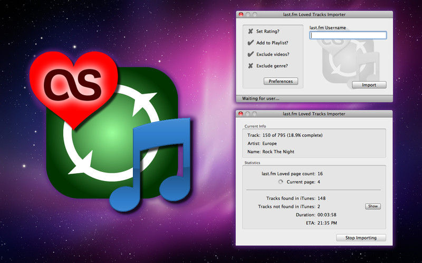Toggle the Exclude genre? checkbox
Viewport: 422px width, 263px height.
tap(251, 66)
